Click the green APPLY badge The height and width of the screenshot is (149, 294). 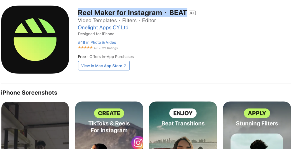click(257, 113)
